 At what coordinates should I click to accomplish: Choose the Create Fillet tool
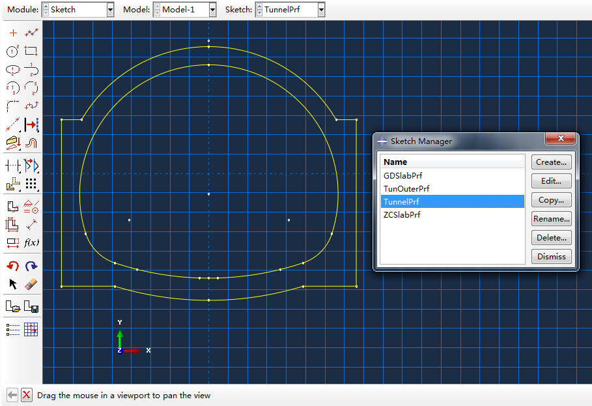click(12, 106)
